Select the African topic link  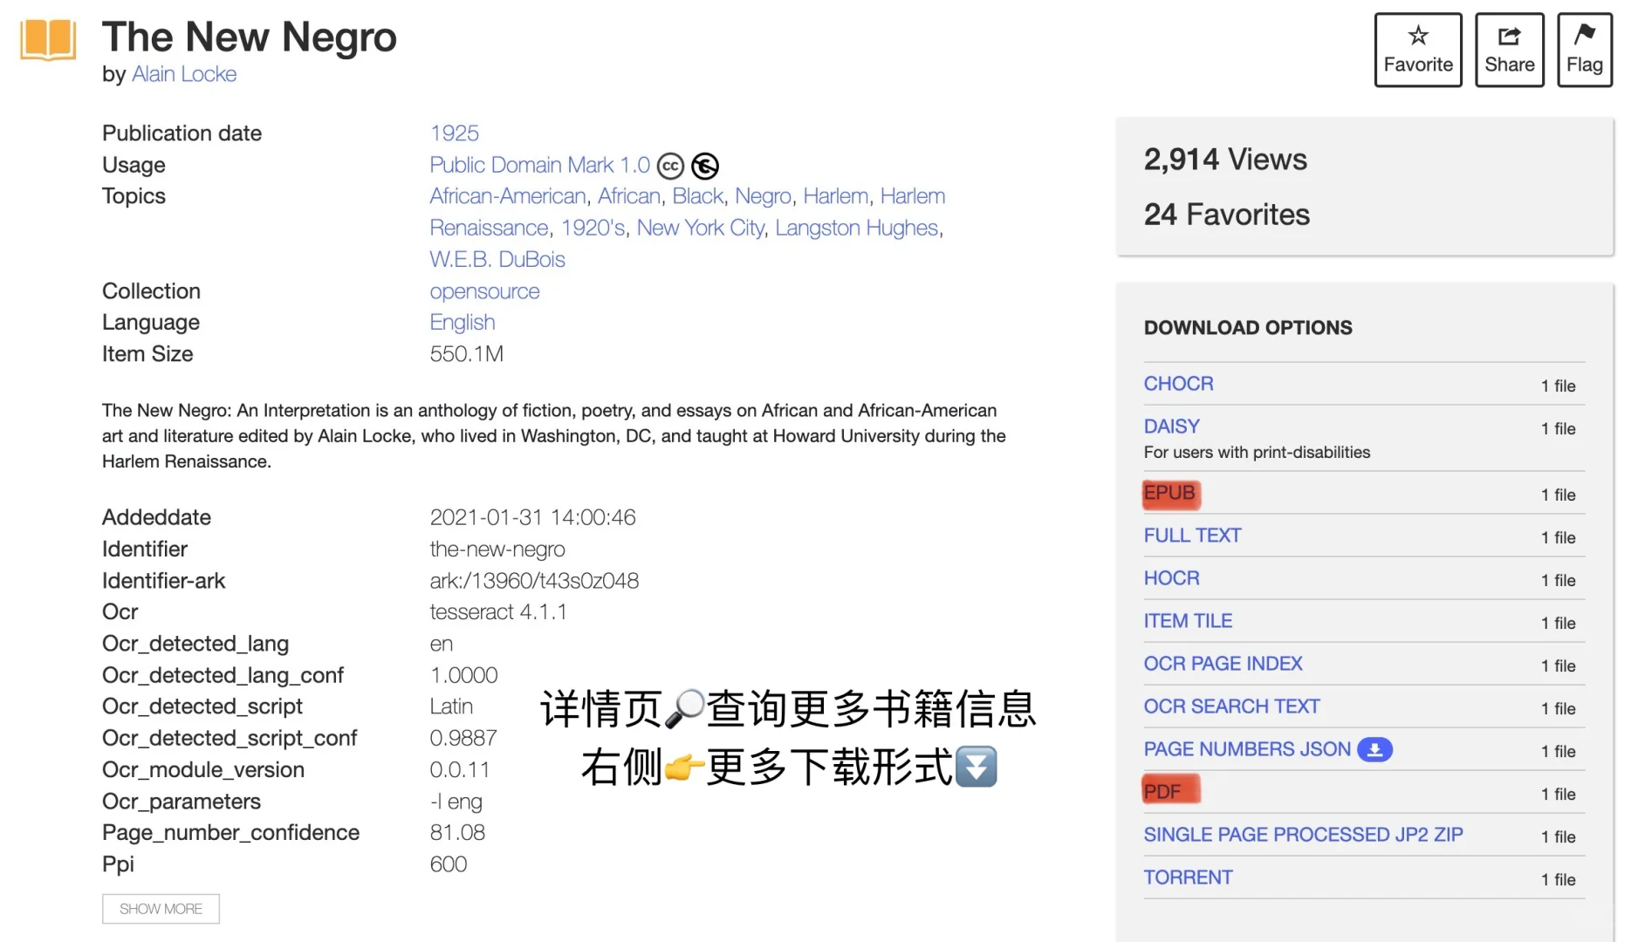pos(628,196)
